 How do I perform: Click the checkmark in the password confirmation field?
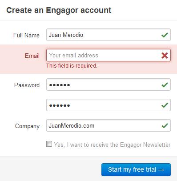(165, 105)
